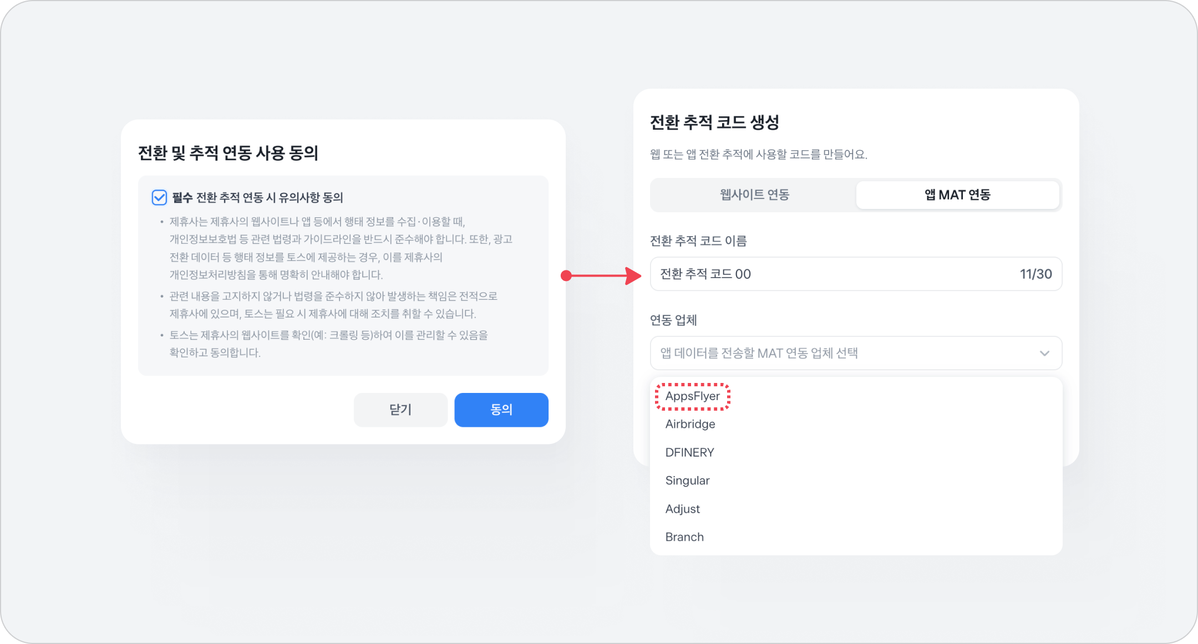The image size is (1198, 644).
Task: Check the 필수 agreement checkbox
Action: click(x=159, y=197)
